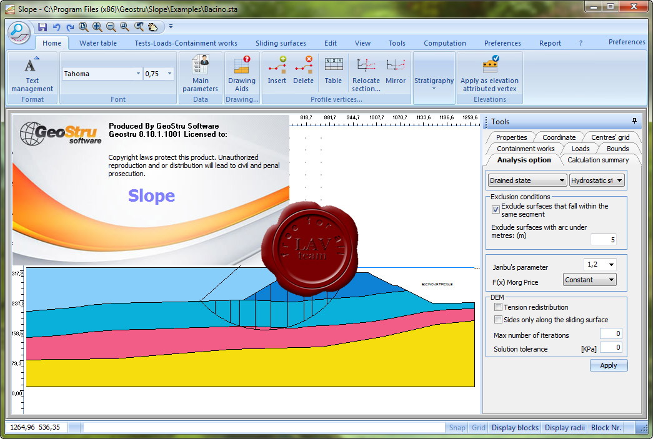653x439 pixels.
Task: Save the project with the floppy disk icon
Action: tap(42, 27)
